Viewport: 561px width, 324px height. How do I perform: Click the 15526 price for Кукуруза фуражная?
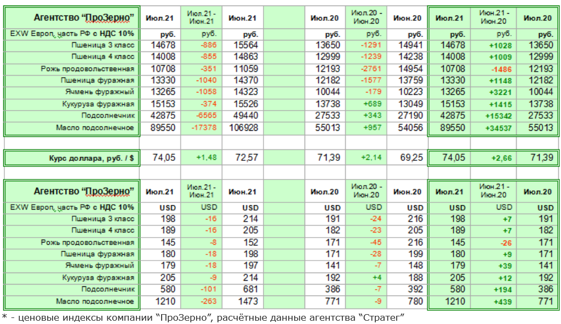click(x=246, y=104)
